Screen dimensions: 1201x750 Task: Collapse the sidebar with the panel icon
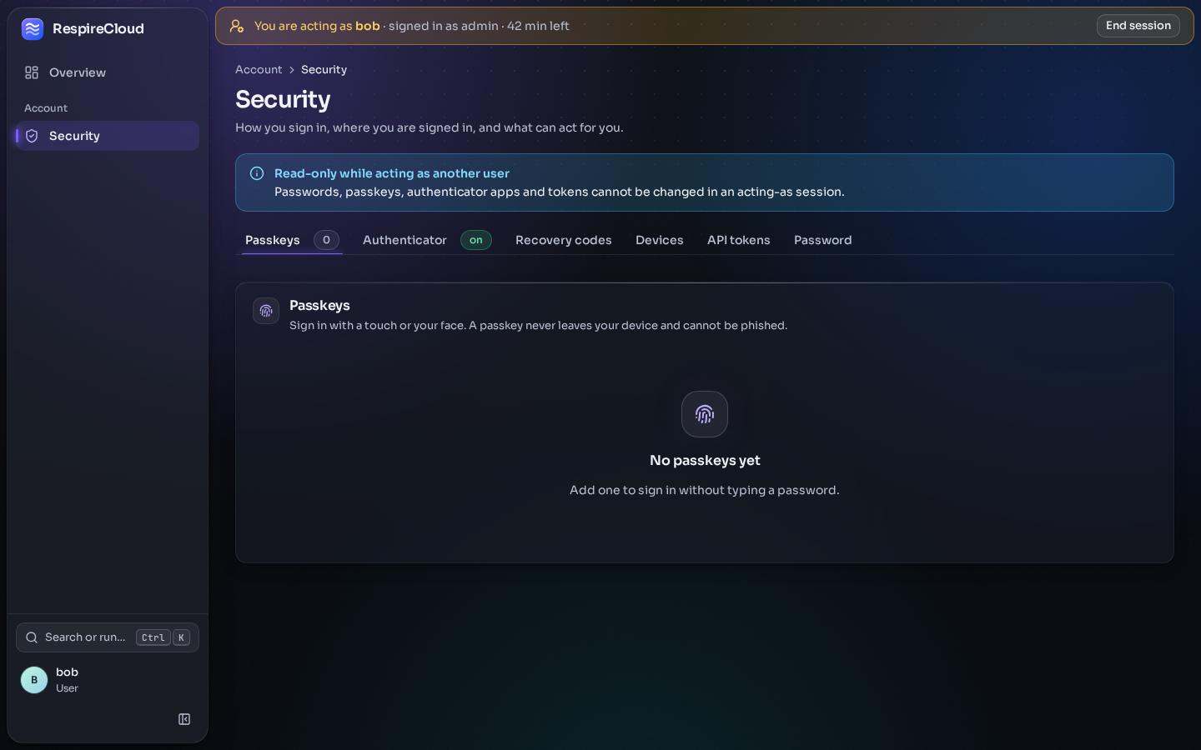click(x=184, y=719)
